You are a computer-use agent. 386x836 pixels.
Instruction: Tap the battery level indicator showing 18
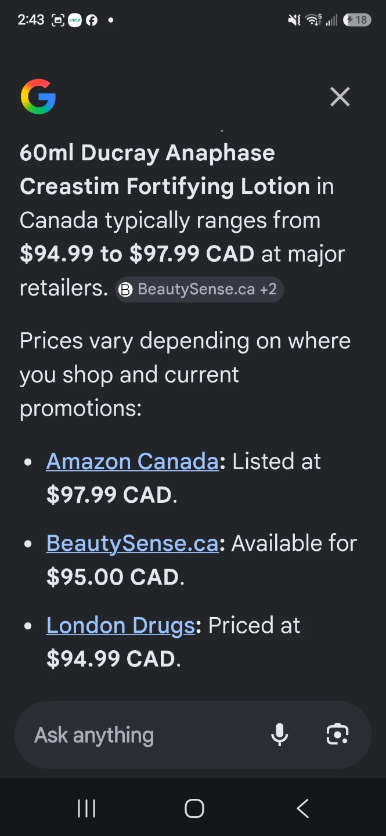(357, 20)
